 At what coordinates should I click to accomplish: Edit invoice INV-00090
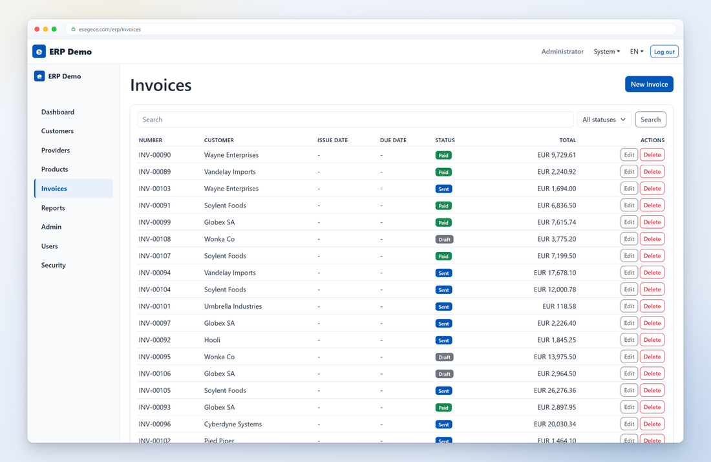click(x=629, y=155)
